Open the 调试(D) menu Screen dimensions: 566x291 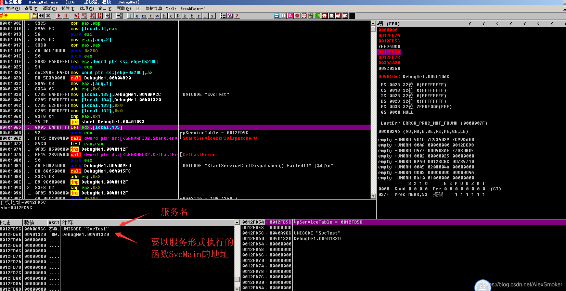coord(50,9)
